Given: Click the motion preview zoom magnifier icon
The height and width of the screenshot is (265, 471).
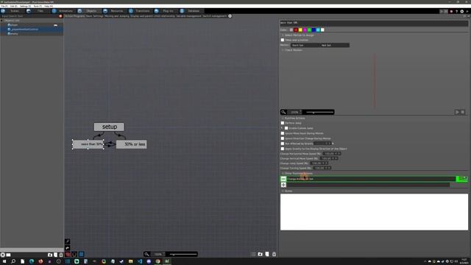Looking at the screenshot, I should coord(283,112).
